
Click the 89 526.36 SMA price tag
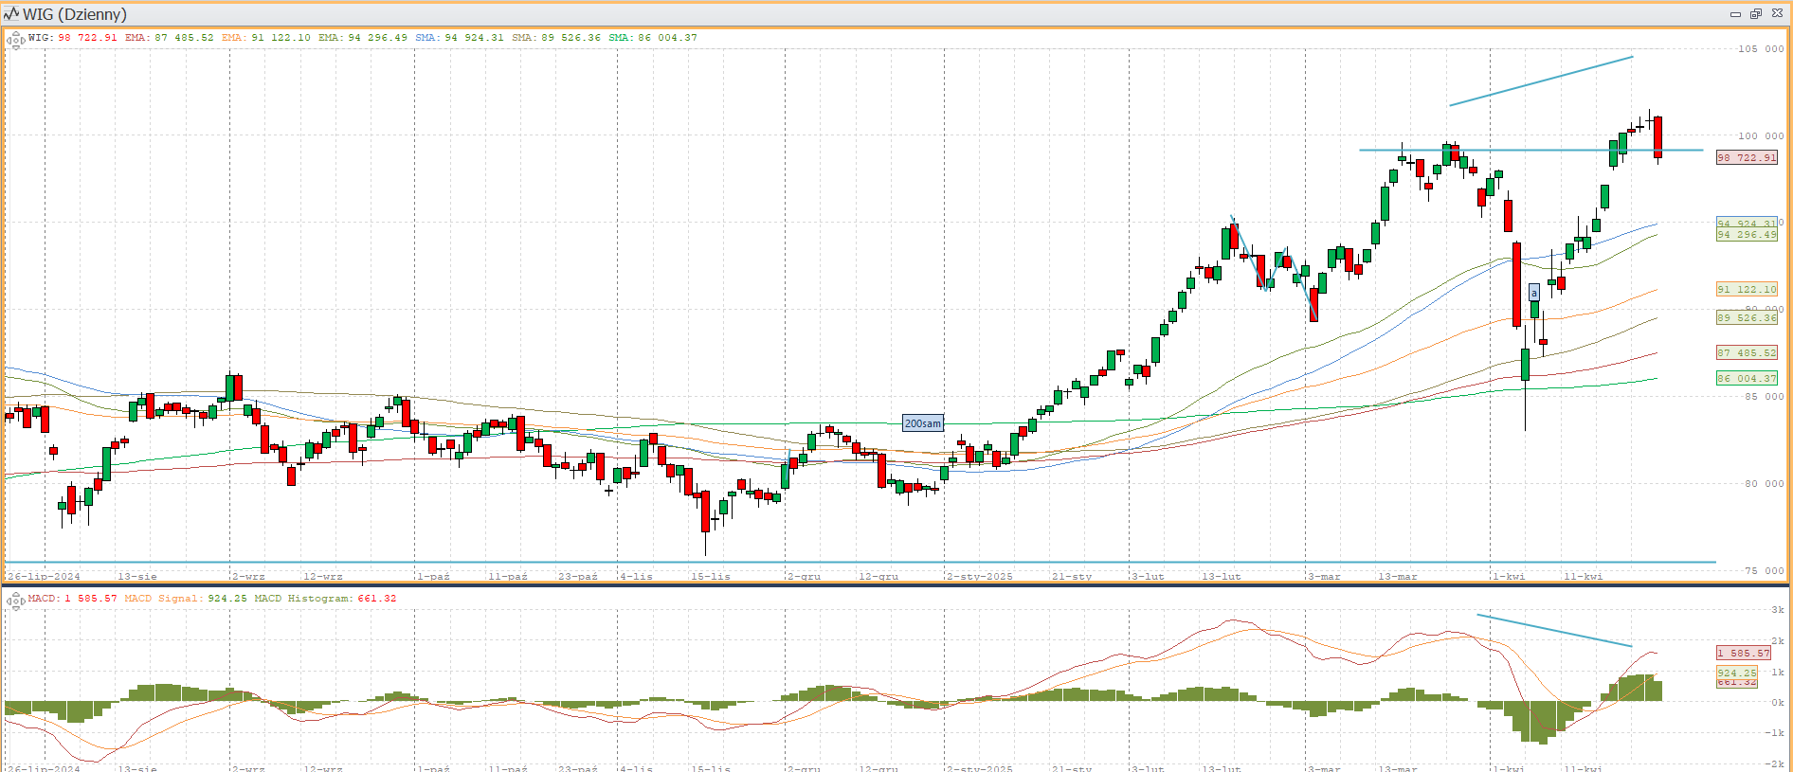pyautogui.click(x=1747, y=318)
